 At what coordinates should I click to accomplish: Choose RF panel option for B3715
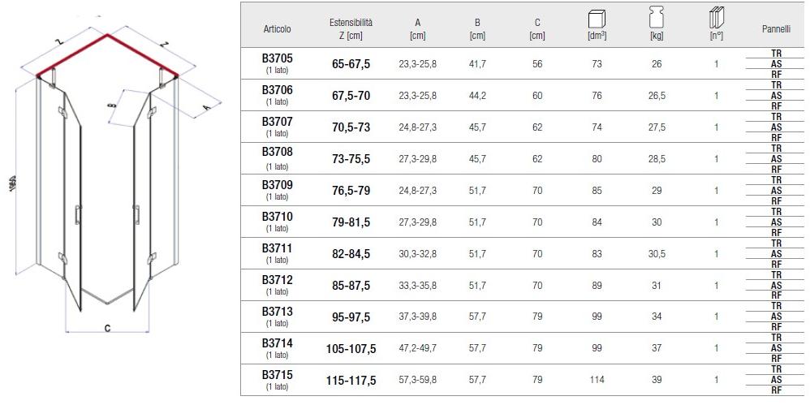776,390
